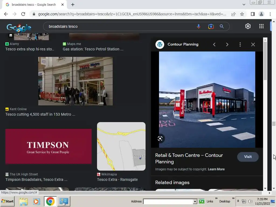Submit search with the magnifier icon
This screenshot has width=276, height=207.
222,26
